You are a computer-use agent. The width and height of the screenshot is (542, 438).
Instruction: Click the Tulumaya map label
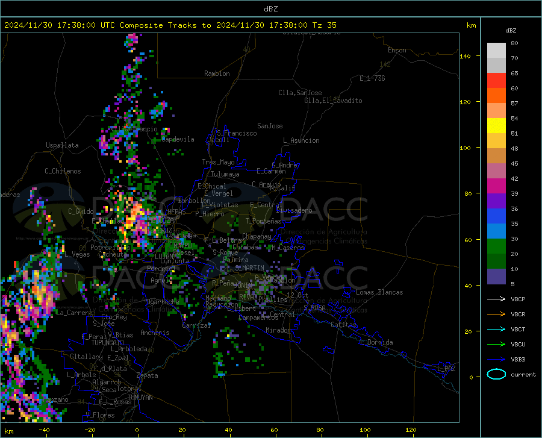pyautogui.click(x=225, y=174)
